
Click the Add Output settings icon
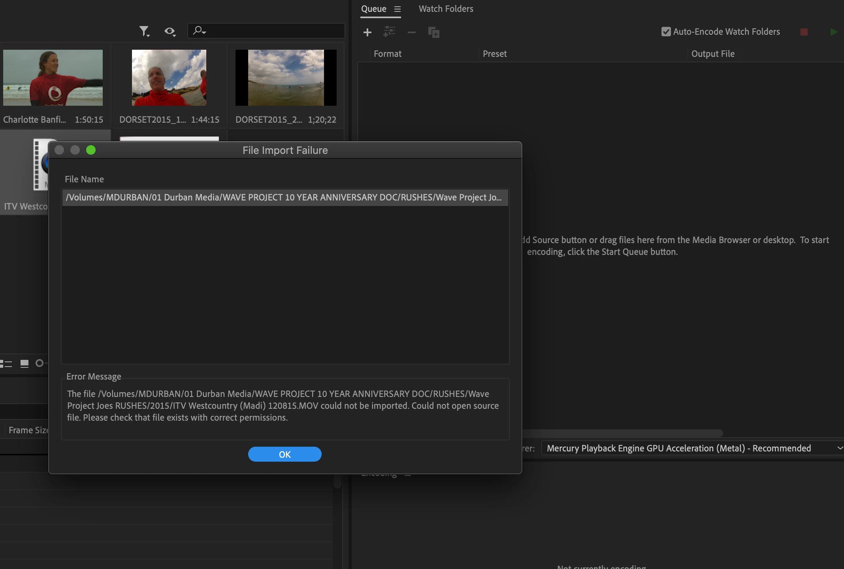click(x=389, y=32)
